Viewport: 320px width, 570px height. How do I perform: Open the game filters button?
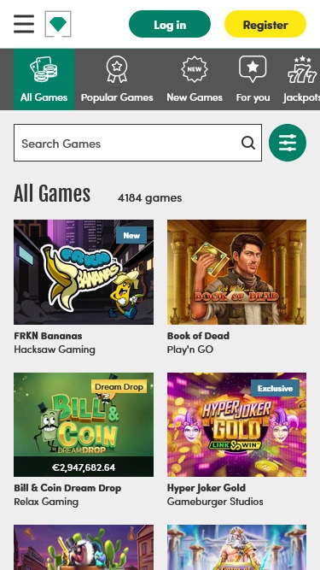click(288, 143)
